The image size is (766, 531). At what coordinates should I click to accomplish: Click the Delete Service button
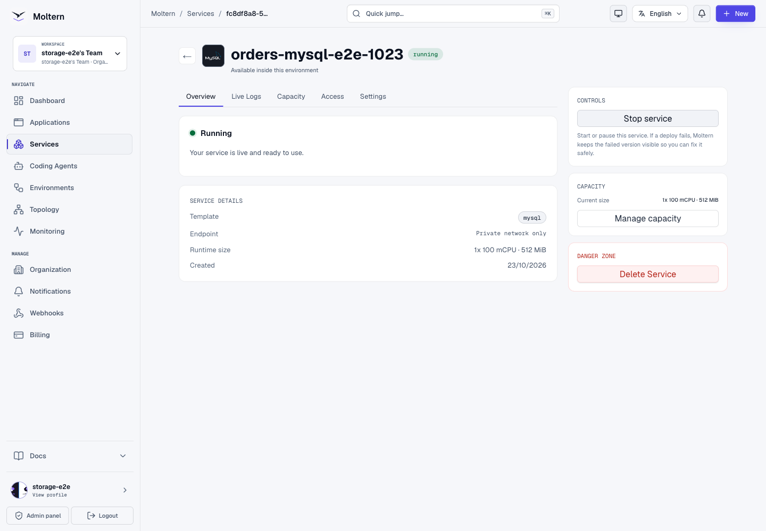tap(647, 274)
